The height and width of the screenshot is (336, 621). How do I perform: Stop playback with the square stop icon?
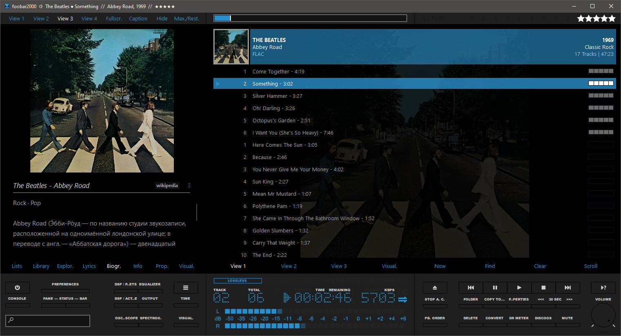543,287
